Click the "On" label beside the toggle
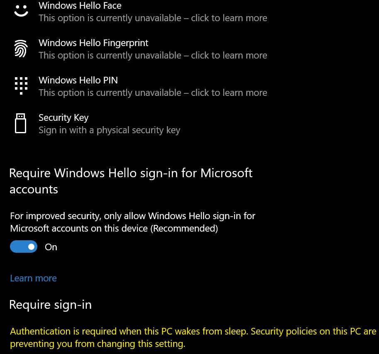This screenshot has height=354, width=379. click(x=51, y=247)
